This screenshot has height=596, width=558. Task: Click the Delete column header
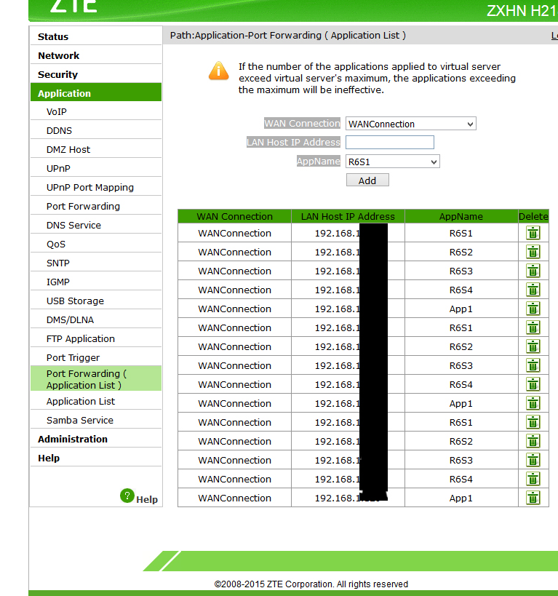533,216
